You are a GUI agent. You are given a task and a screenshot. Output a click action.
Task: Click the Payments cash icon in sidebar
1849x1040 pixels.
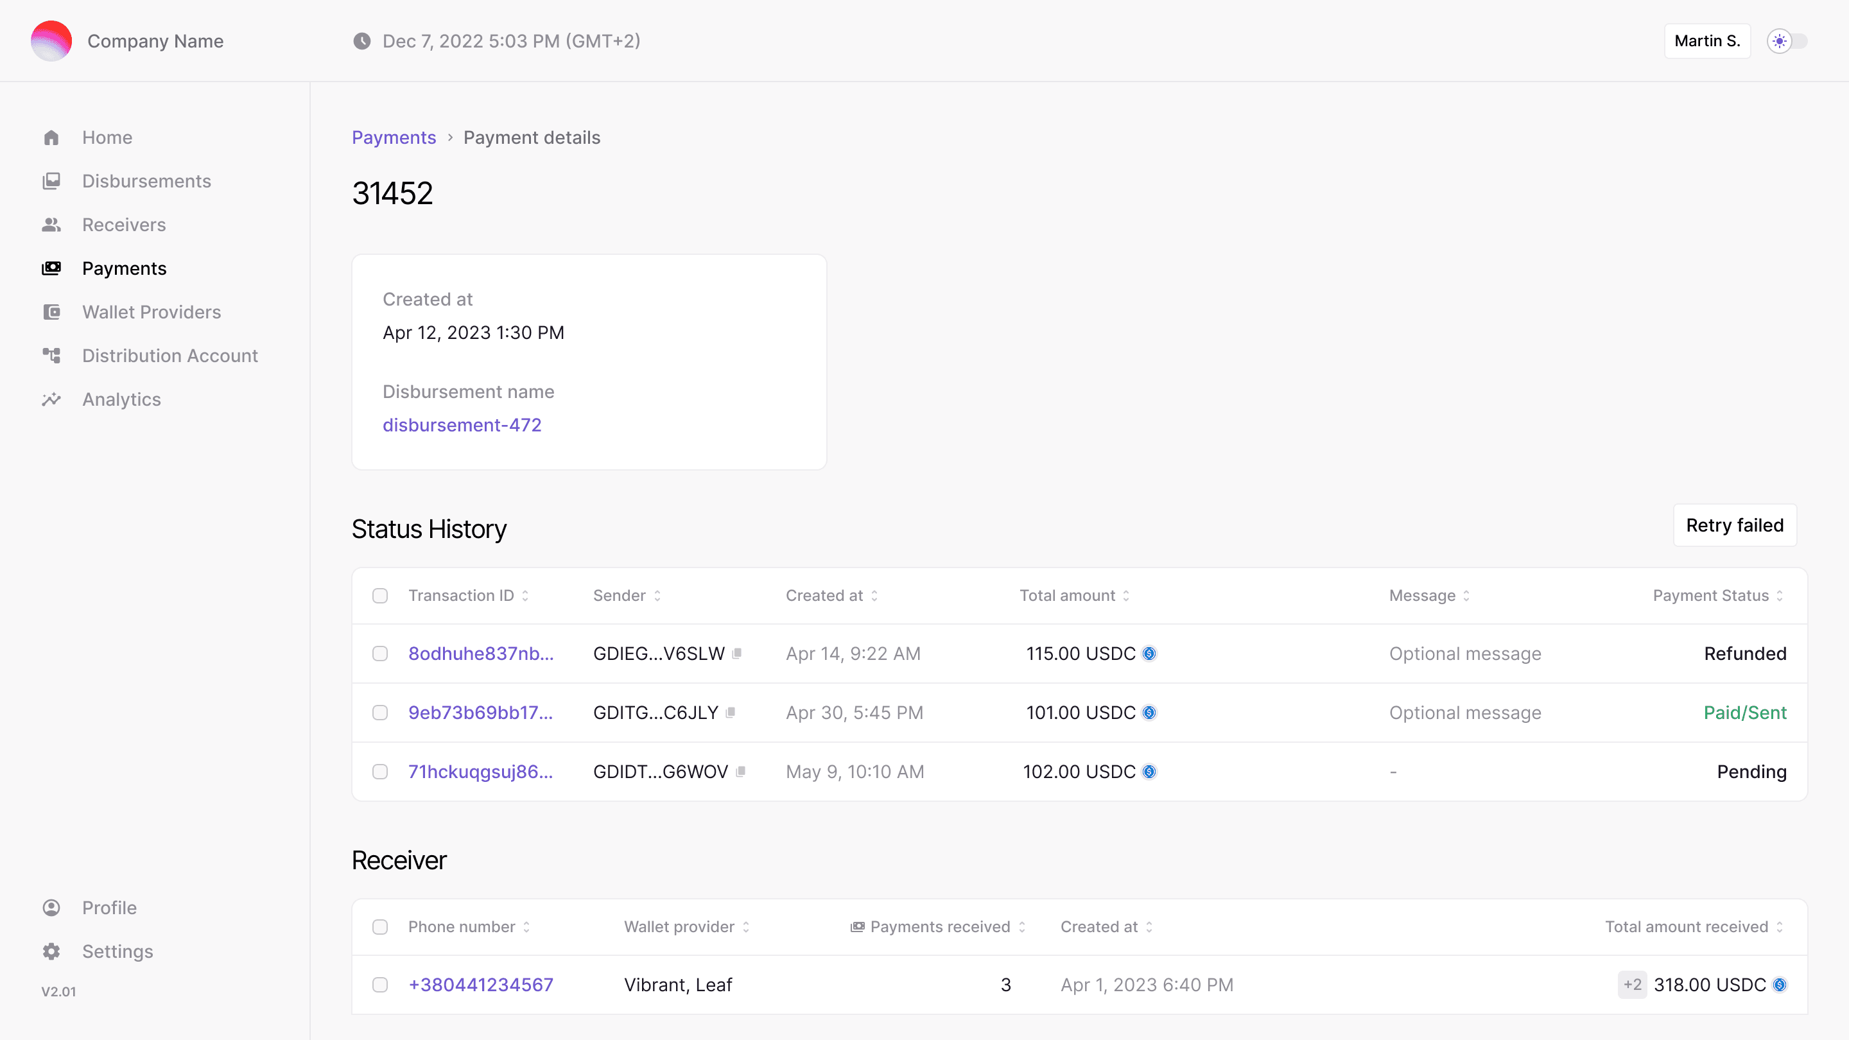click(x=51, y=268)
